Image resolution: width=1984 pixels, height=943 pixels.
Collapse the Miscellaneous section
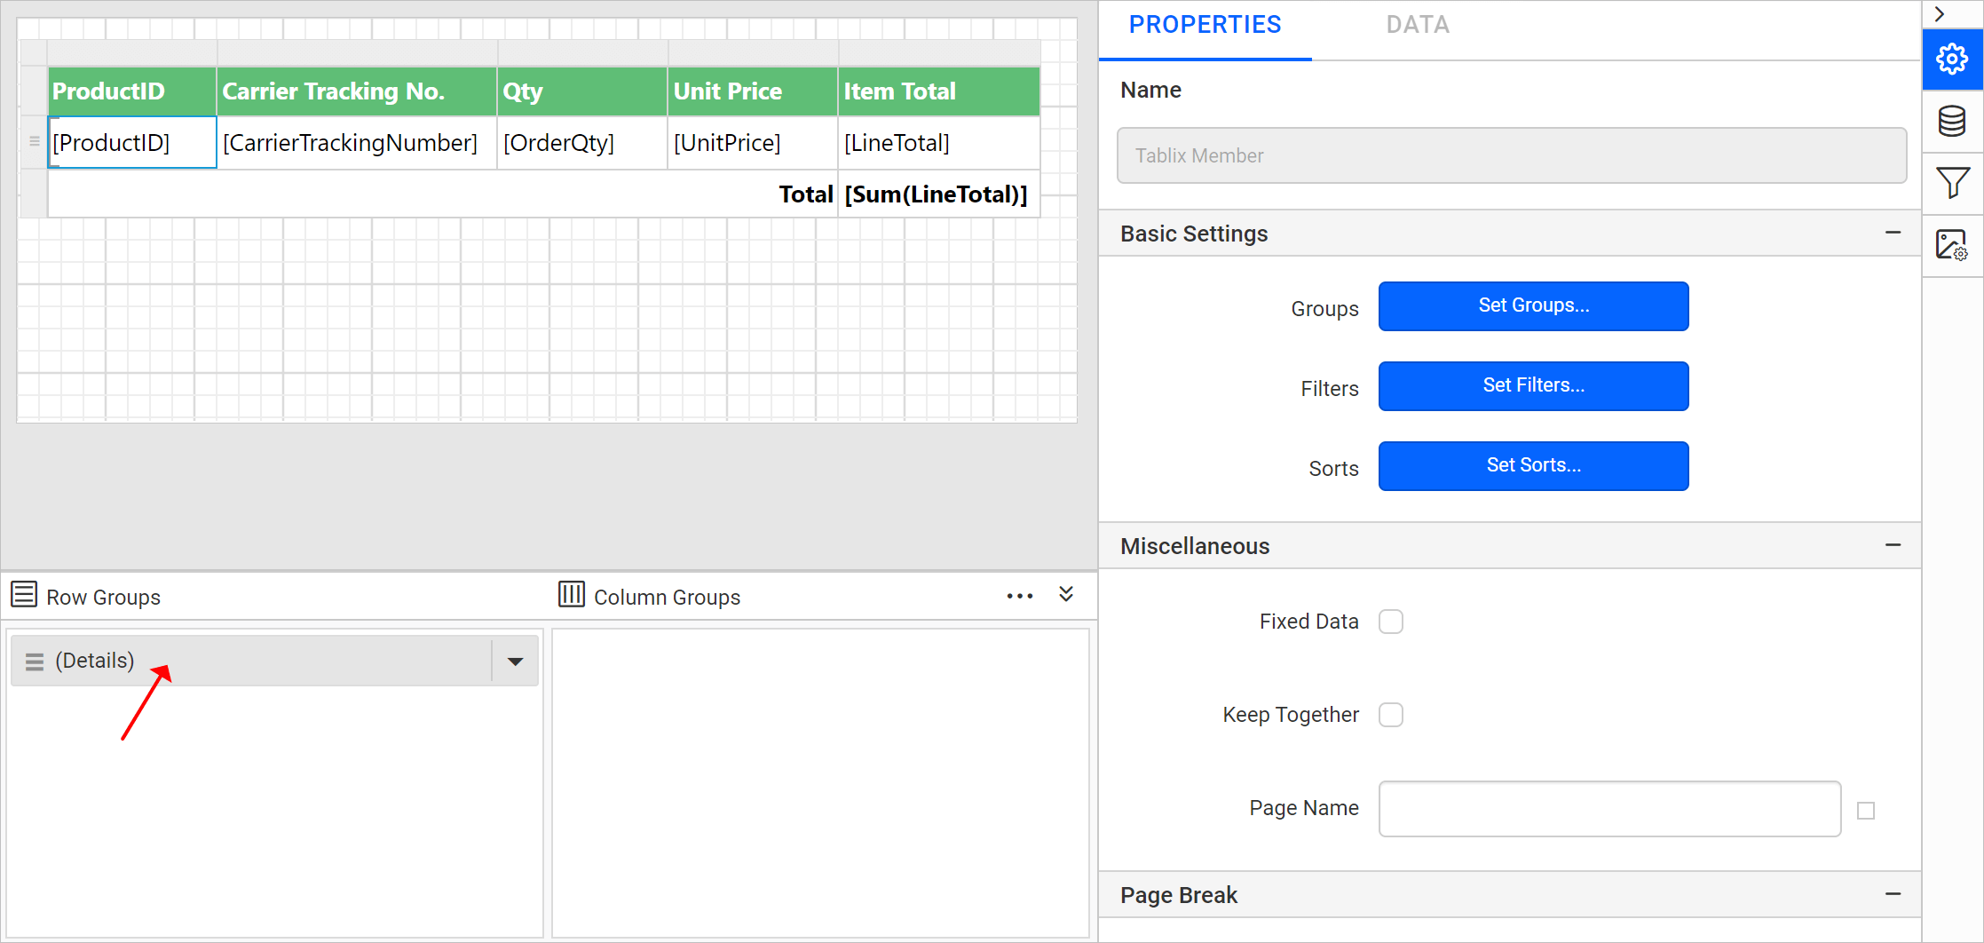tap(1893, 545)
